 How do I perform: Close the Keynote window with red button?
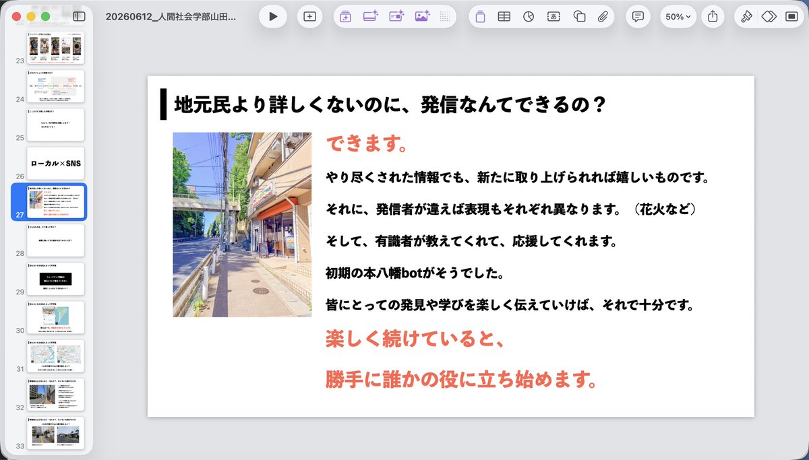coord(17,16)
